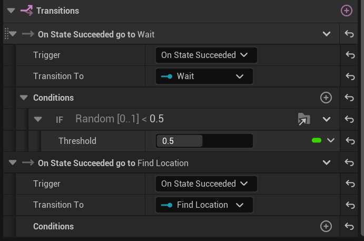Viewport: 364px width, 241px height.
Task: Collapse the Random IF condition row
Action: (x=38, y=119)
